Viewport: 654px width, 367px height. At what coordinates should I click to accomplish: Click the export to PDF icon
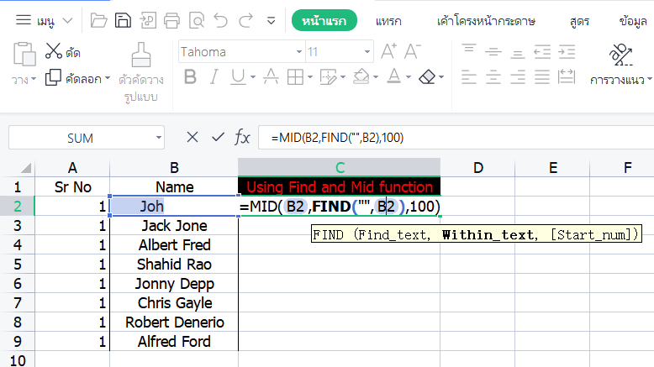148,20
